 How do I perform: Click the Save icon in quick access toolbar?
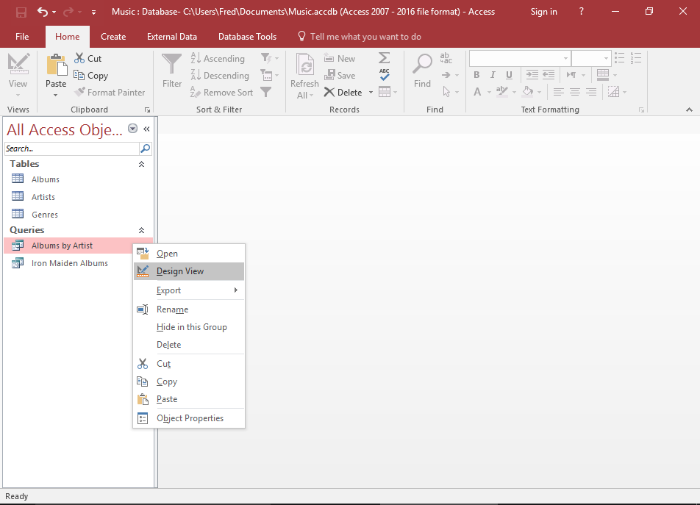[x=21, y=12]
